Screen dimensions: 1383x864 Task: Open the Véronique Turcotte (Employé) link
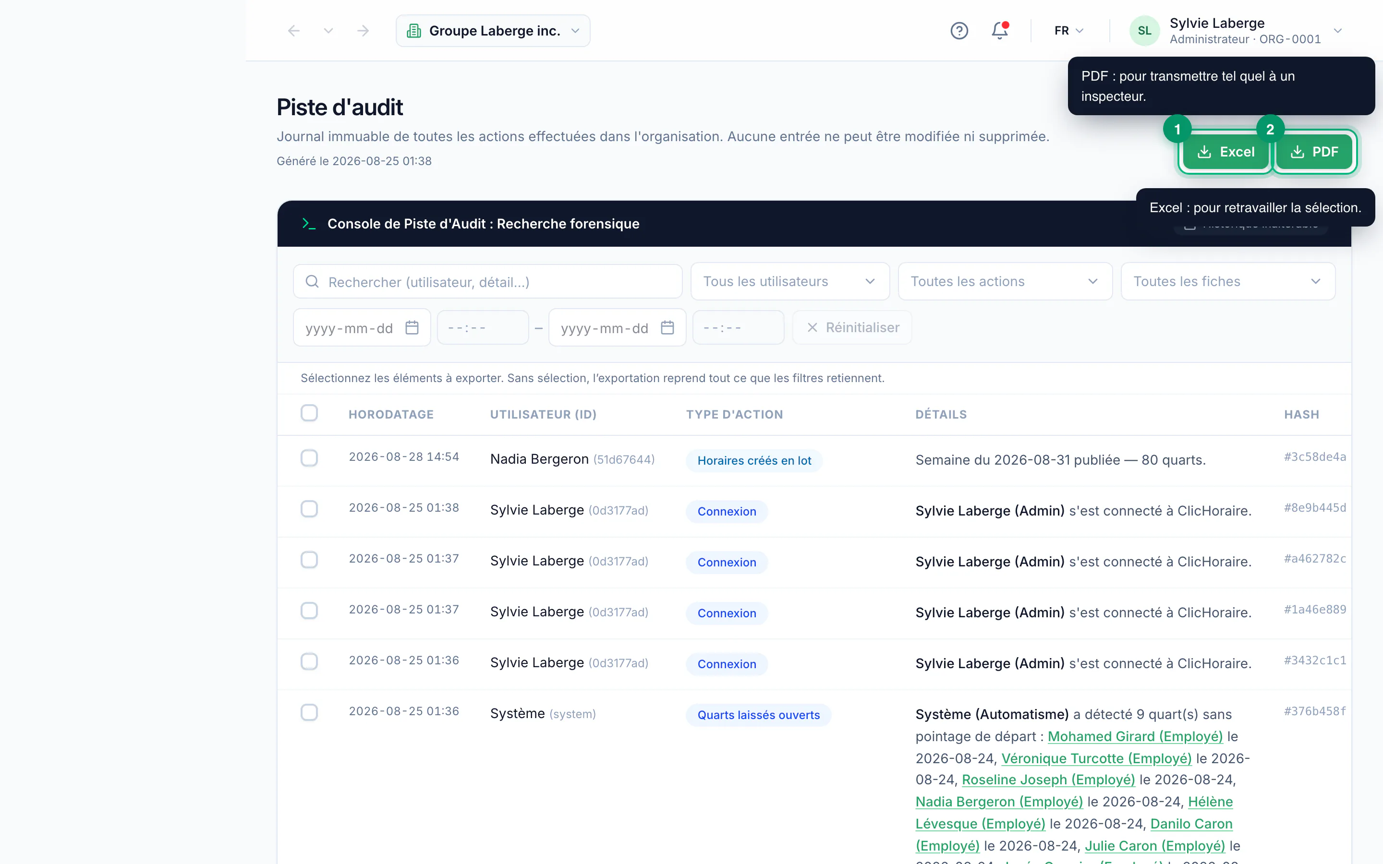tap(1096, 759)
